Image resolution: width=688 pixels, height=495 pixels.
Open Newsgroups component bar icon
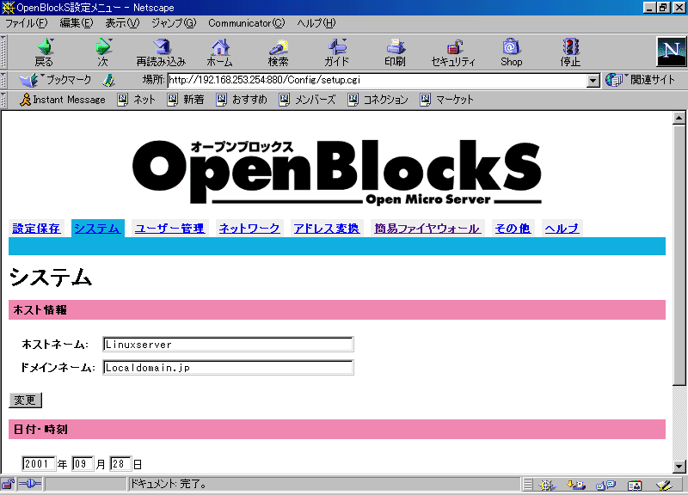pyautogui.click(x=606, y=485)
